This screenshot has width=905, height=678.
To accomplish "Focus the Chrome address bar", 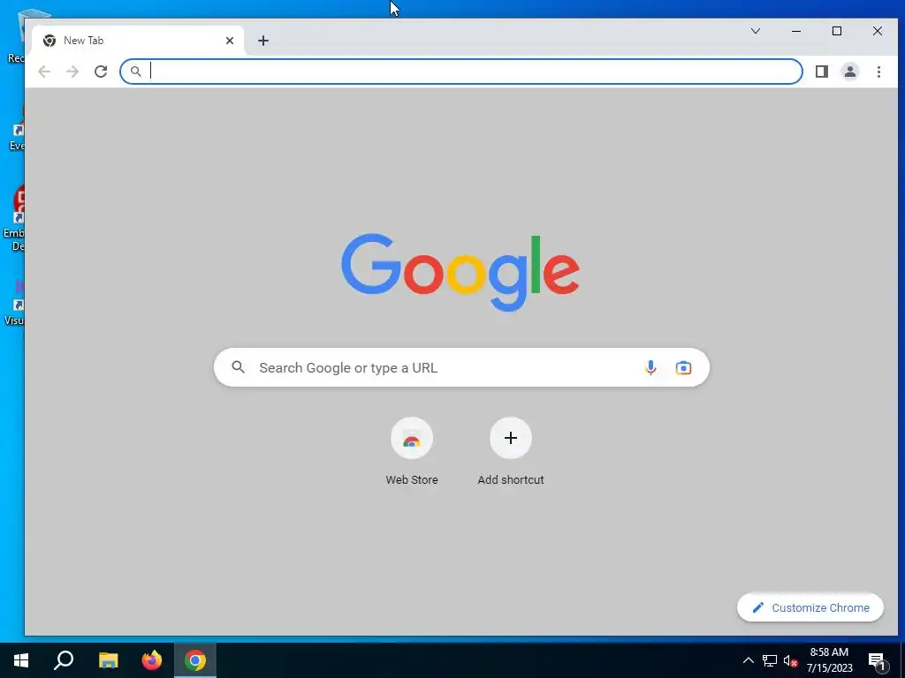I will pos(461,72).
